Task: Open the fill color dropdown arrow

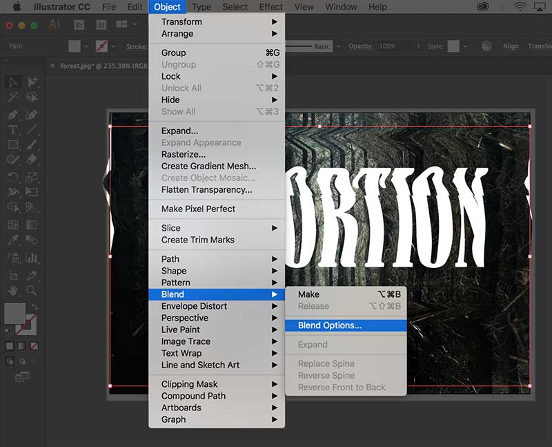Action: tap(86, 46)
